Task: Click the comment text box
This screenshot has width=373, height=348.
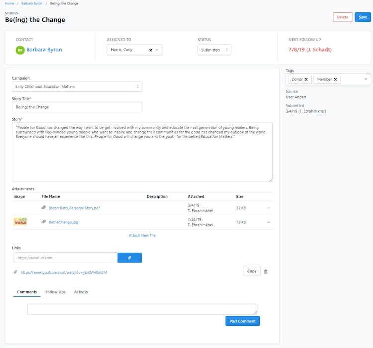Action: point(142,309)
